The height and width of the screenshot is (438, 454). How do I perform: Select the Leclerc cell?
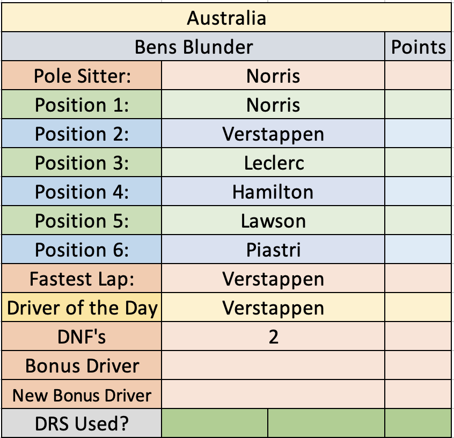273,162
